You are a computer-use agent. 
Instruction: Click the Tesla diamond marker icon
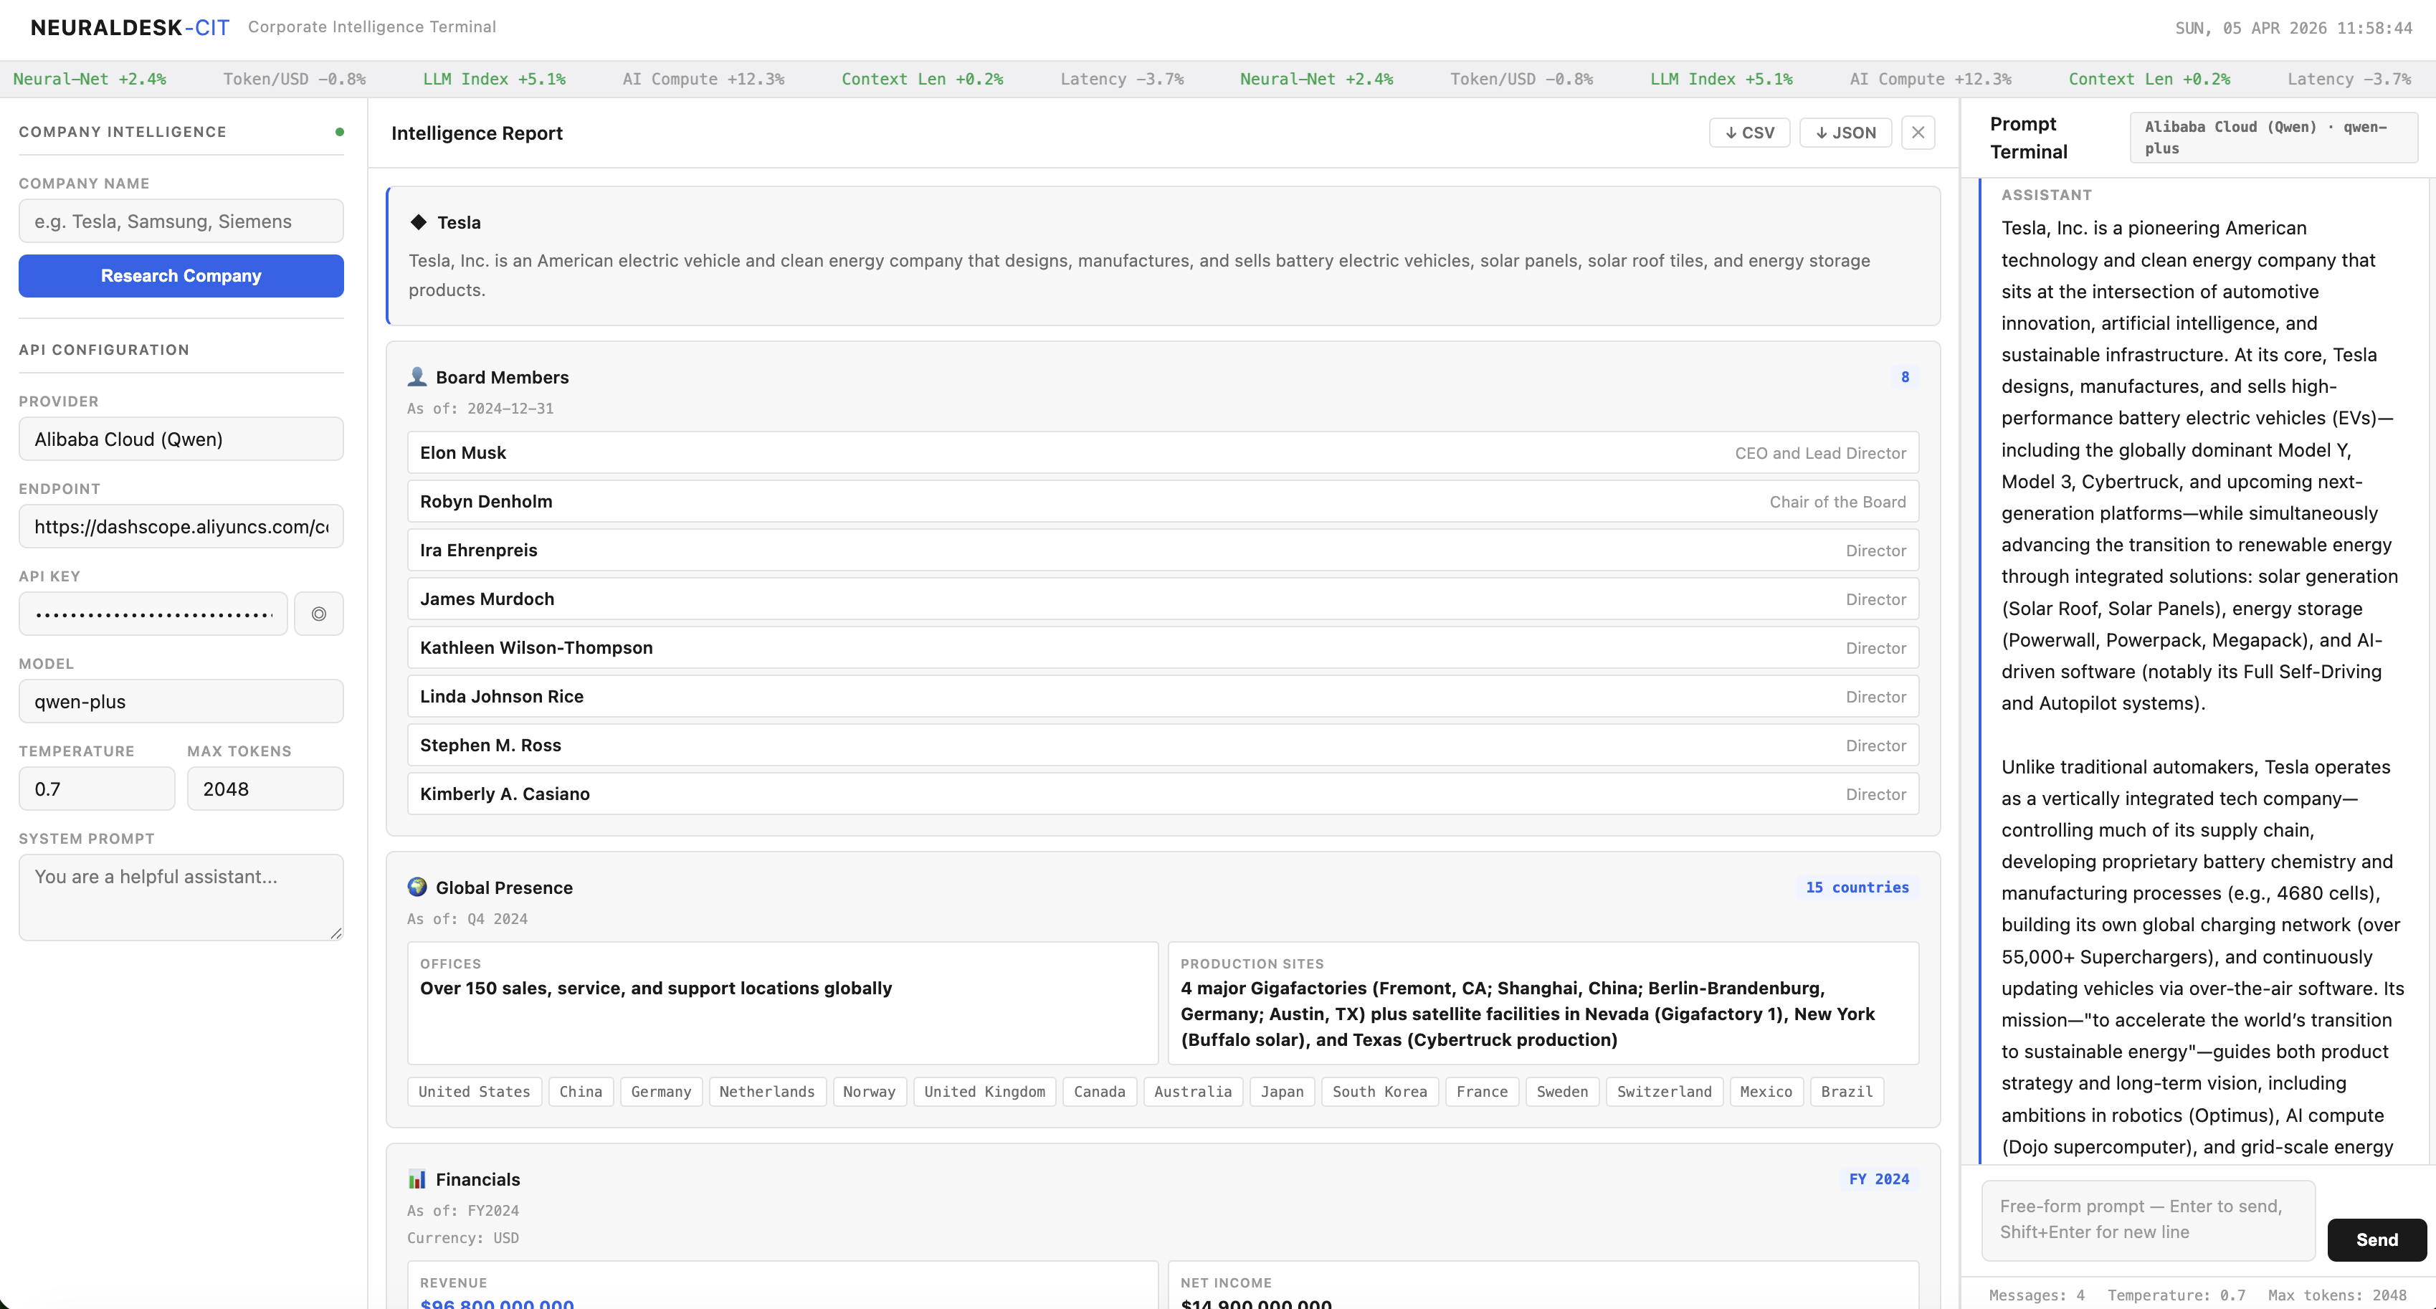419,222
